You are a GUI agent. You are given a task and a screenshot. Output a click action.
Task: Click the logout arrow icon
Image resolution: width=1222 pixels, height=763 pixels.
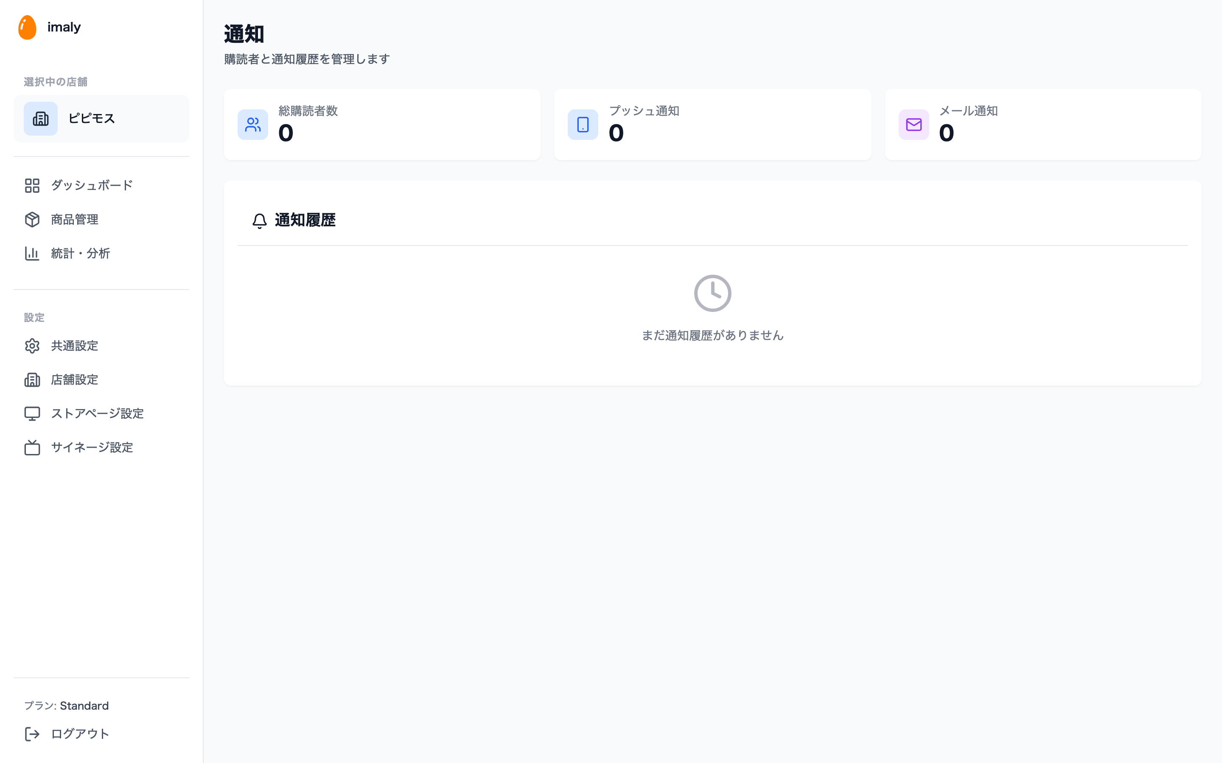(x=32, y=734)
